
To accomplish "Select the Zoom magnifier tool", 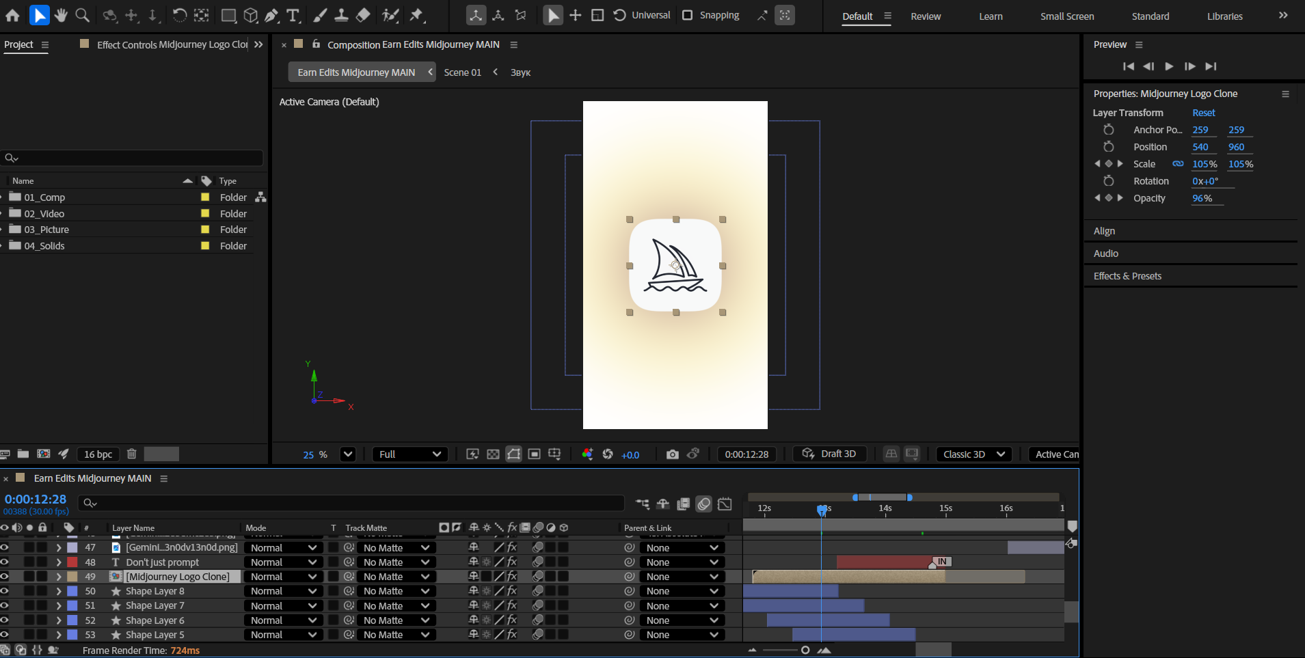I will [x=83, y=15].
